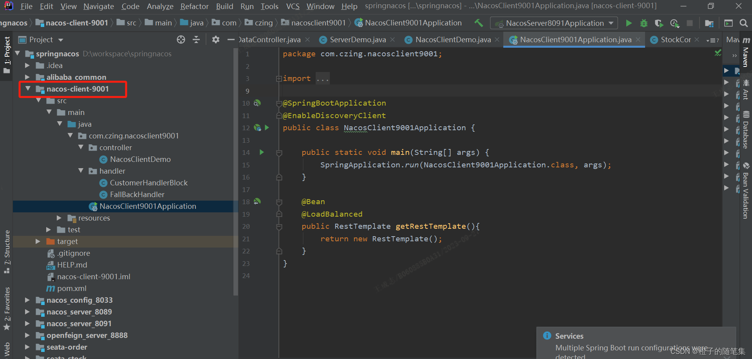This screenshot has width=752, height=359.
Task: Open the Favorites tool window
Action: 7,309
